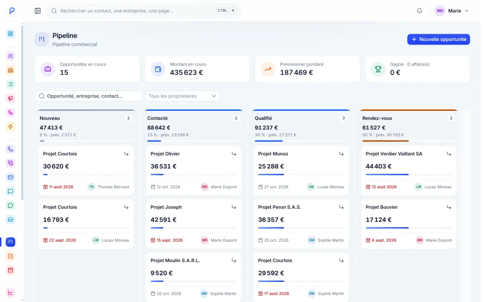This screenshot has height=302, width=484.
Task: Click the Montant en cours wallet icon
Action: (x=158, y=69)
